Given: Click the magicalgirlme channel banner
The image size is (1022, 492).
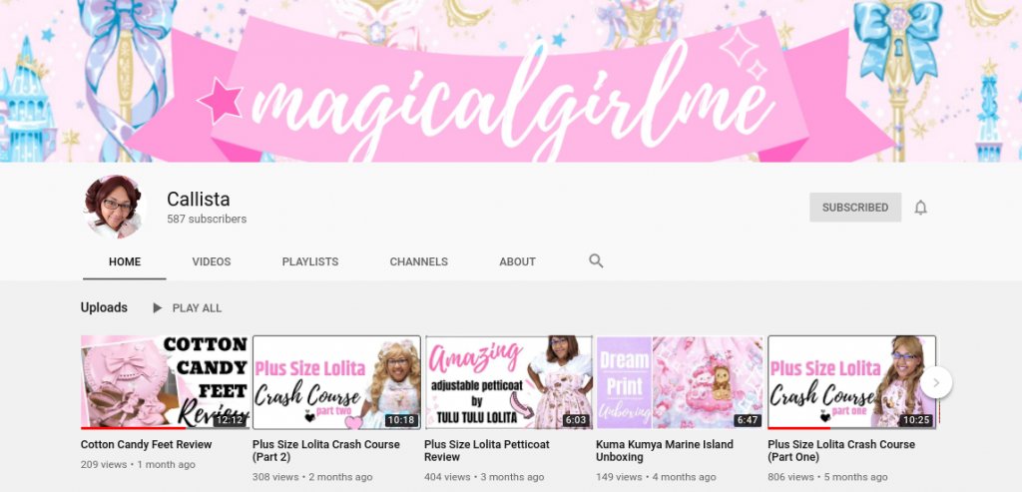Looking at the screenshot, I should click(x=511, y=81).
